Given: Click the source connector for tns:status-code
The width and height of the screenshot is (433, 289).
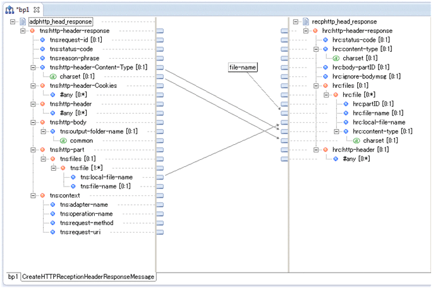Looking at the screenshot, I should (x=160, y=49).
